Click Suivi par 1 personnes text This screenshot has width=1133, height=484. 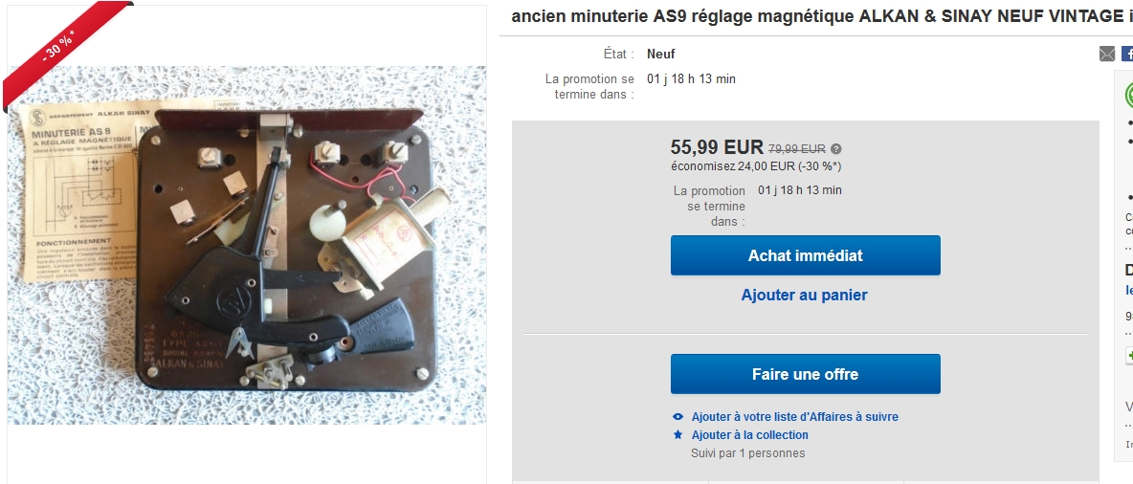tap(748, 453)
